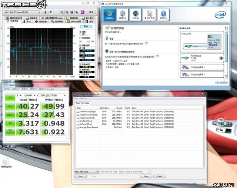The height and width of the screenshot is (188, 237).
Task: Select the Read Test Suite tab in AIDA64
Action: [x=82, y=103]
